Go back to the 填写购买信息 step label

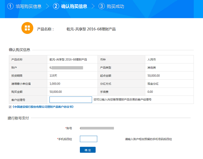coord(28,6)
